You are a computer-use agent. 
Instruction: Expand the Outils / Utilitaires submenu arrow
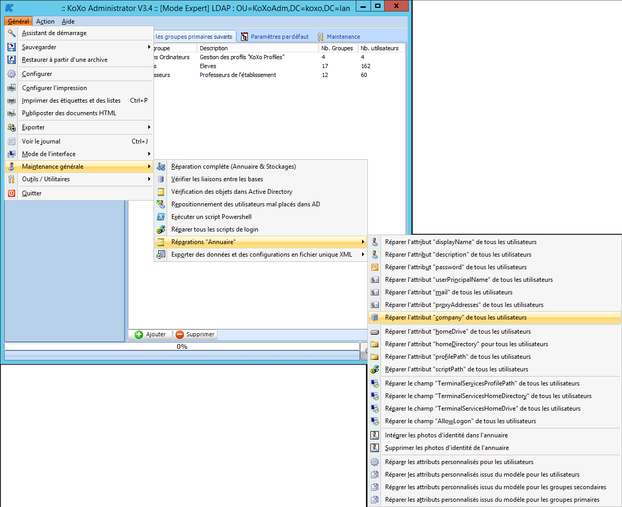[x=149, y=179]
